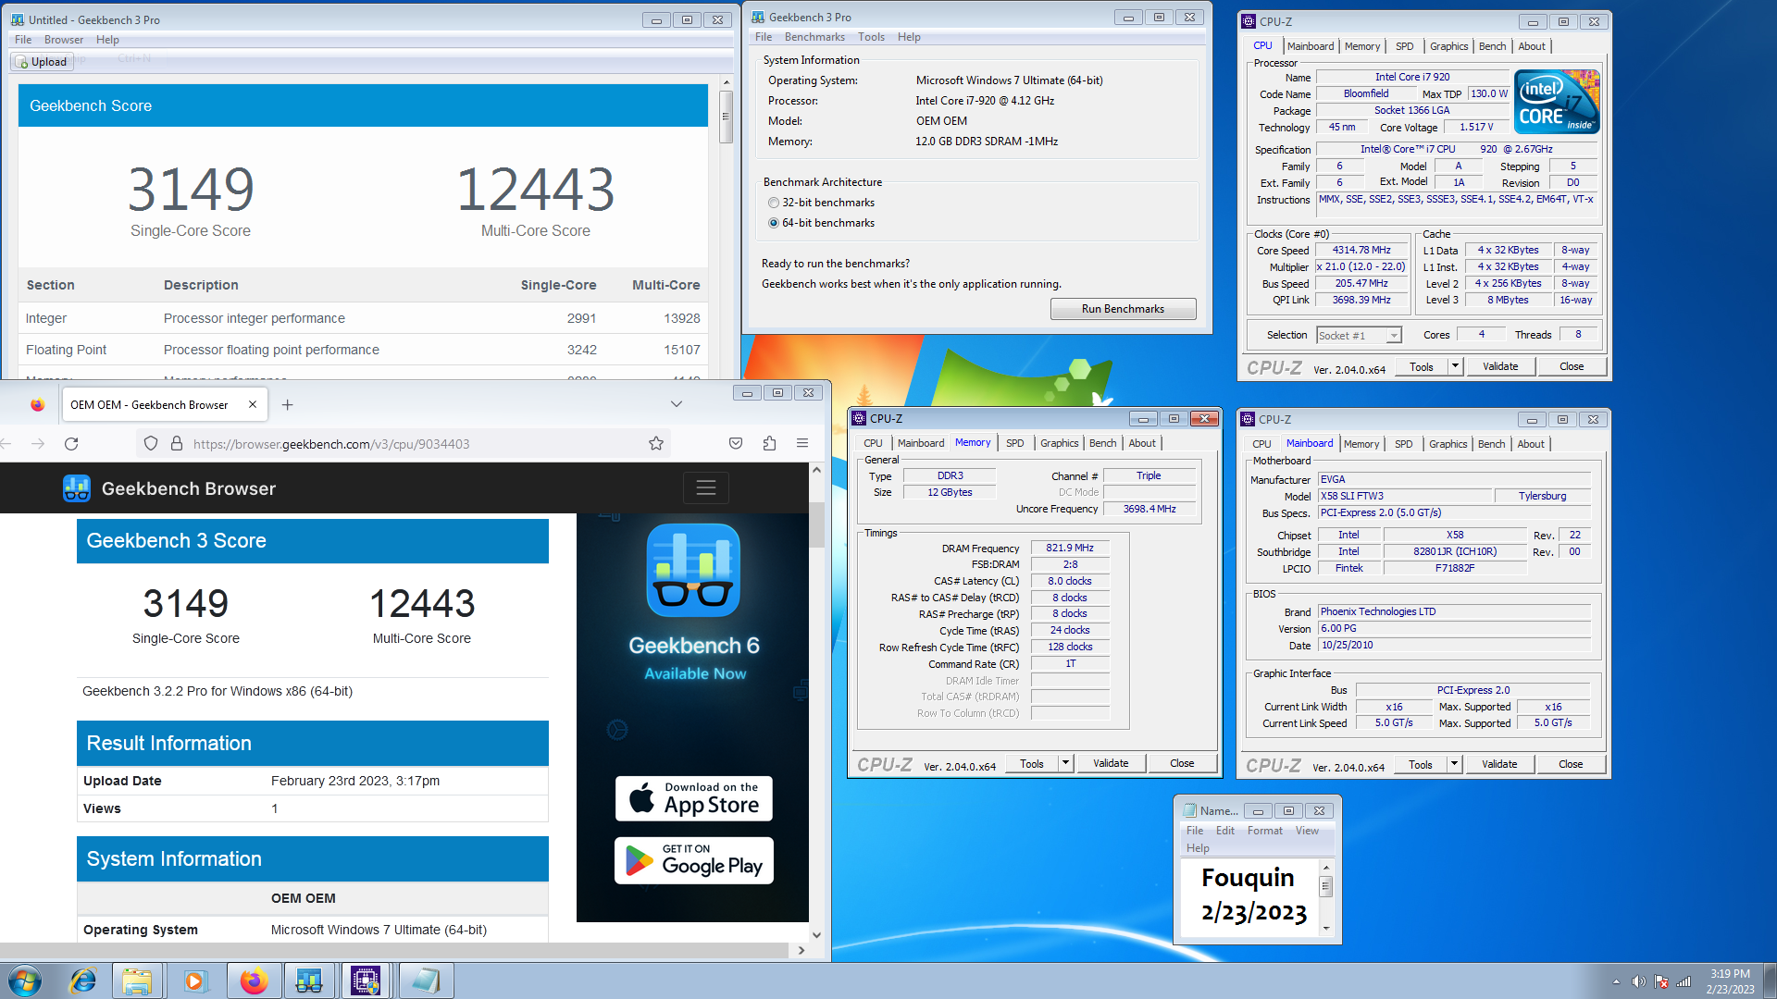
Task: Open a new Firefox tab with plus
Action: point(288,405)
